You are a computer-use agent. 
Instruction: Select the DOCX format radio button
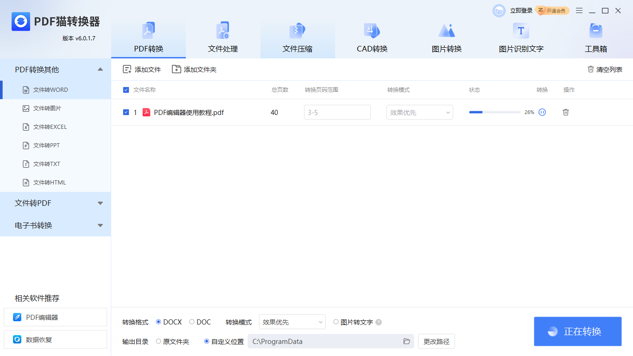click(x=158, y=322)
